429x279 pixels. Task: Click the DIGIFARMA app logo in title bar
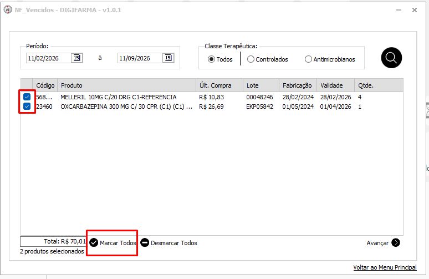[8, 10]
